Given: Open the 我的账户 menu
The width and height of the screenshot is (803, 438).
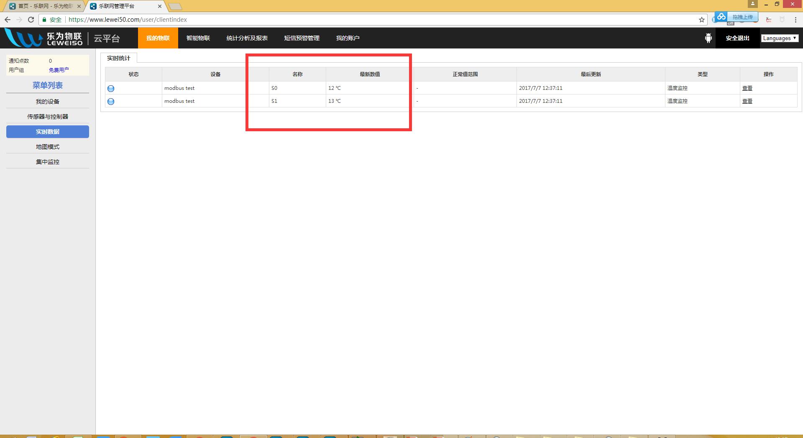Looking at the screenshot, I should pos(348,38).
